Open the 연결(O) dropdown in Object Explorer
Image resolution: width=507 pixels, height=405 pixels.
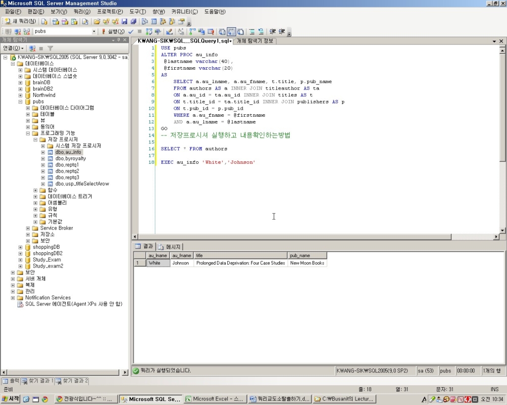point(13,48)
